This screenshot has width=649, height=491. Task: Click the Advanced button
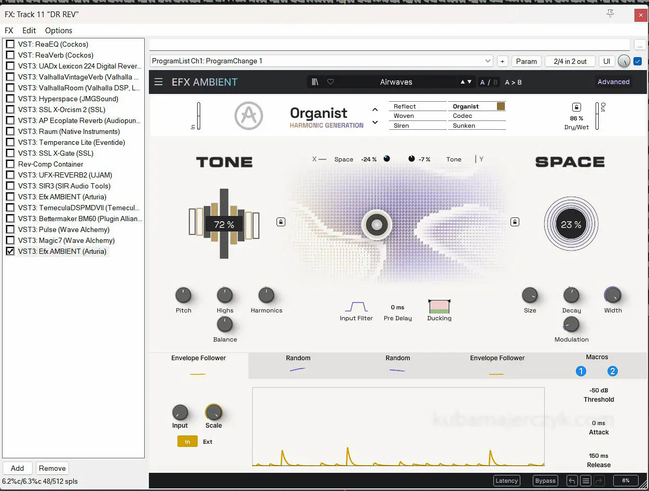click(x=613, y=82)
